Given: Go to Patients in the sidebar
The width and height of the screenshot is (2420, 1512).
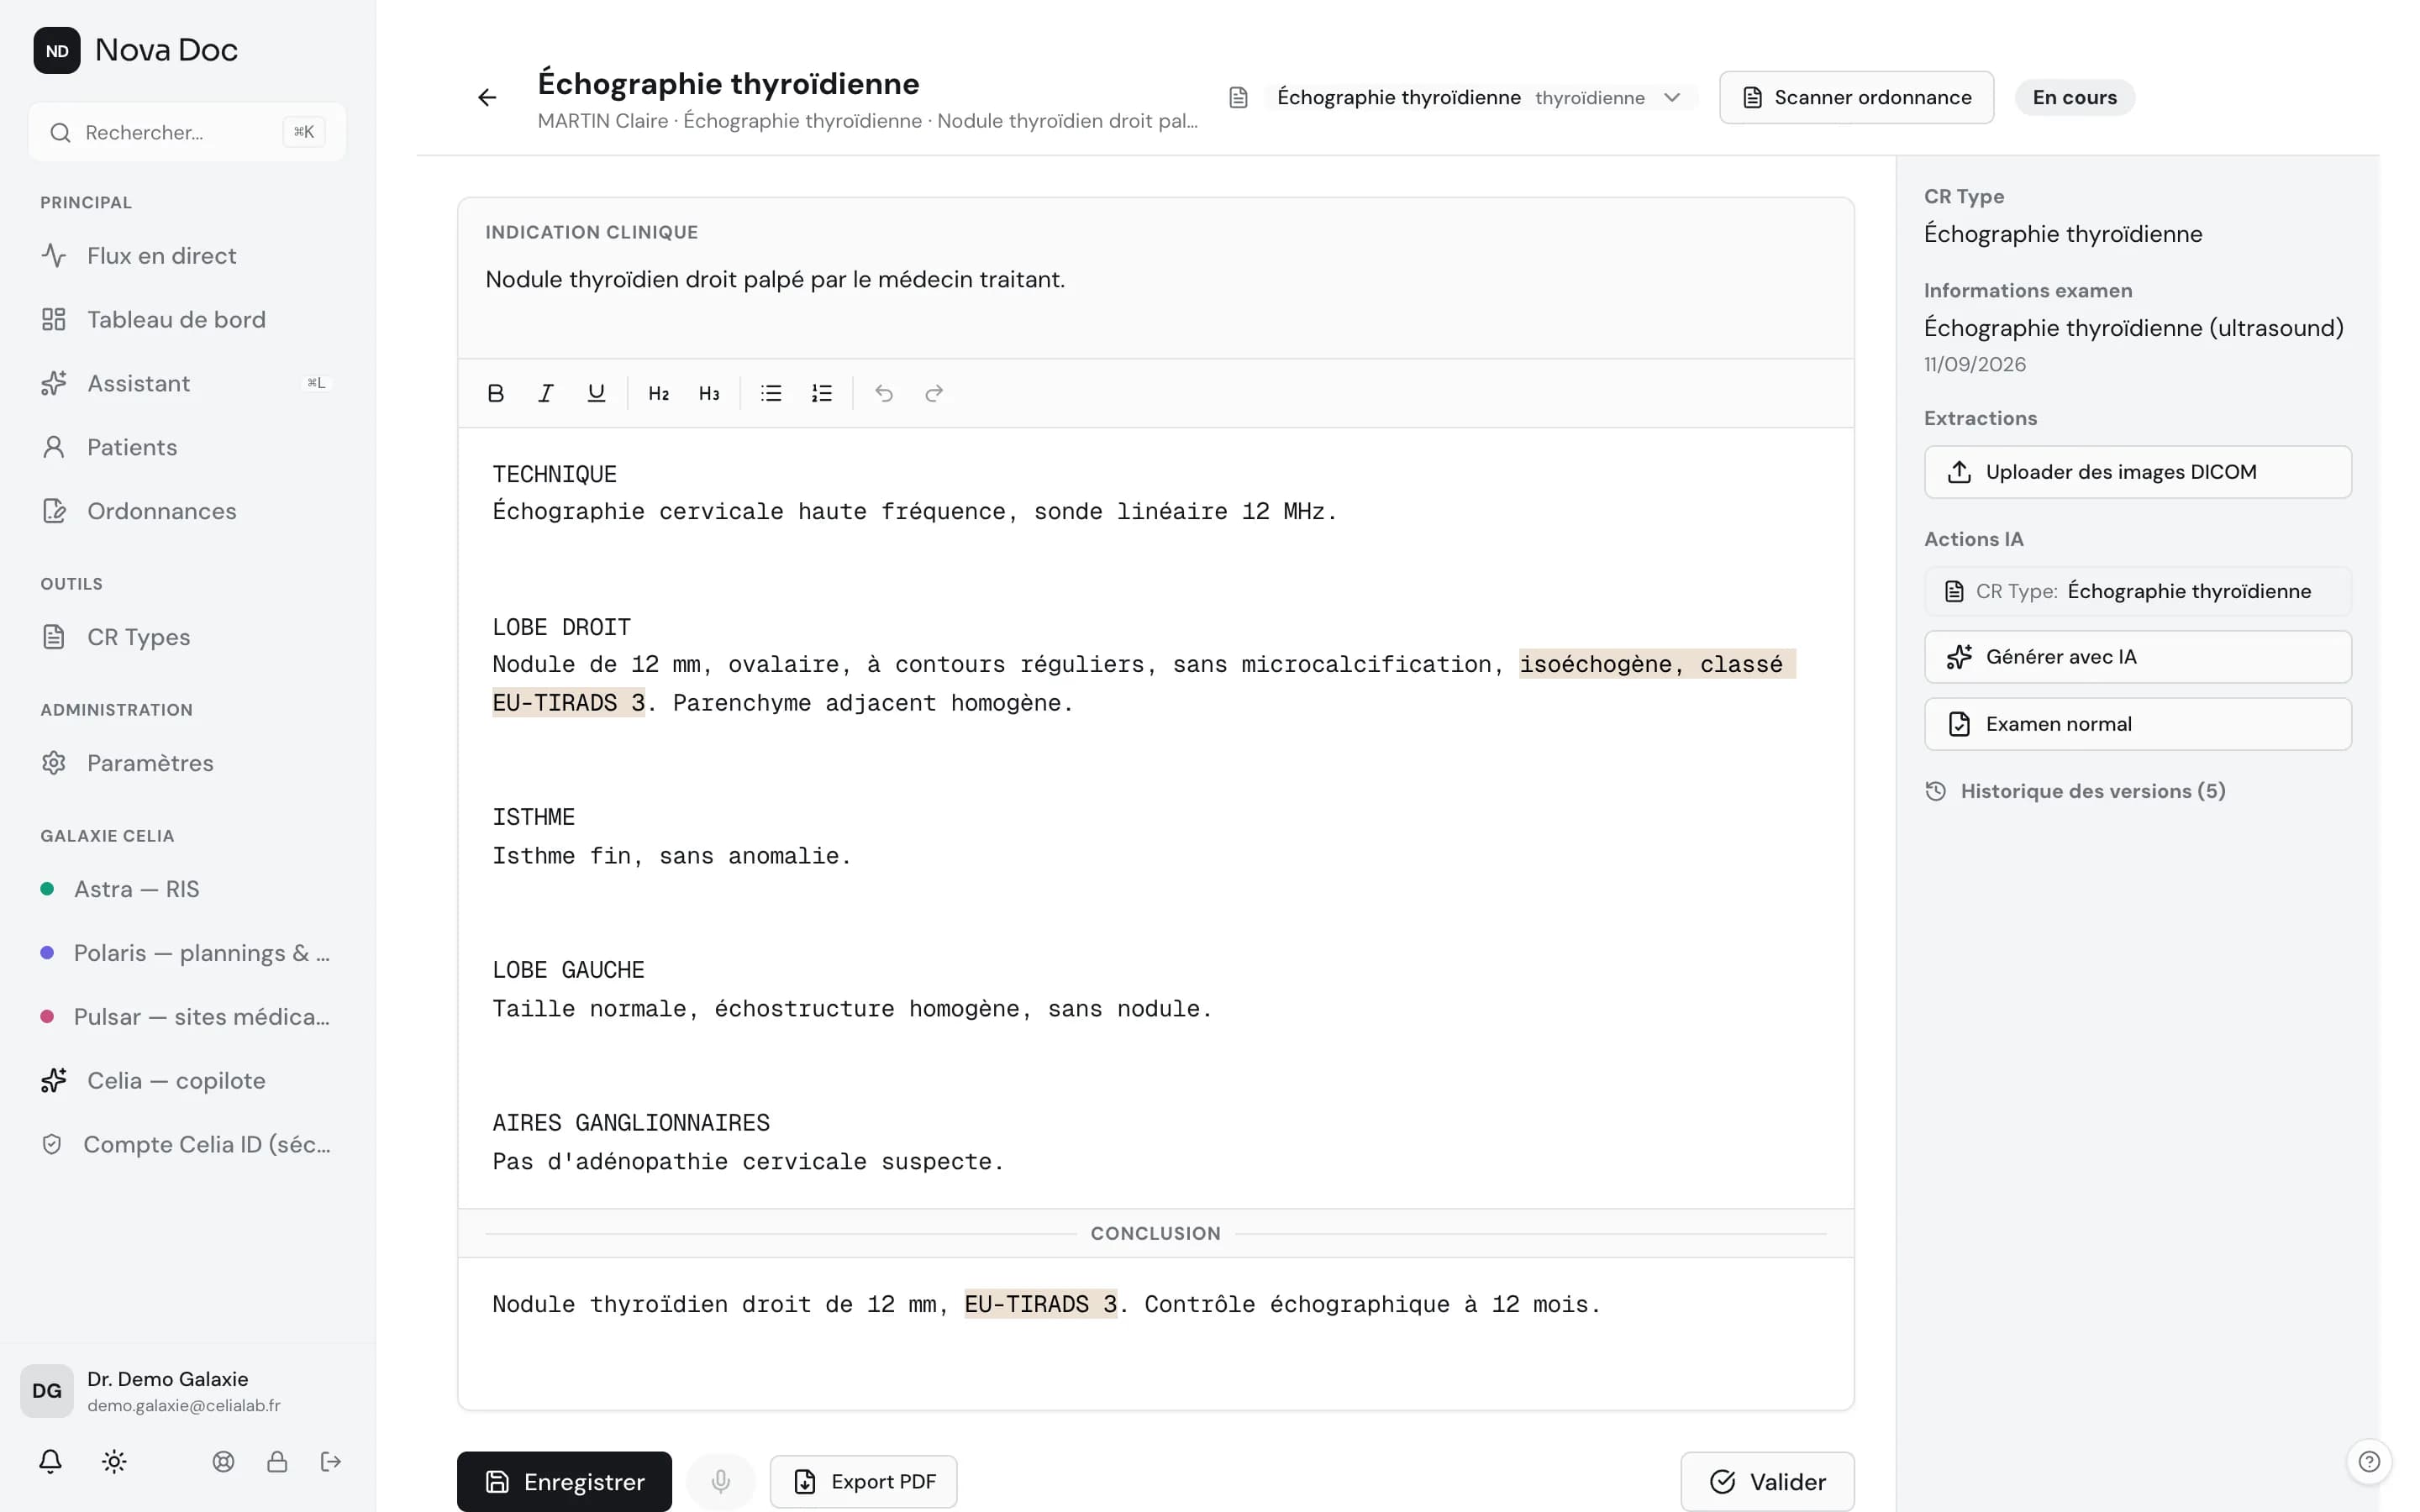Looking at the screenshot, I should 188,447.
